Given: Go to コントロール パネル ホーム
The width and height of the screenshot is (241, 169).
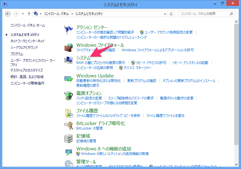Looking at the screenshot, I should (x=27, y=25).
